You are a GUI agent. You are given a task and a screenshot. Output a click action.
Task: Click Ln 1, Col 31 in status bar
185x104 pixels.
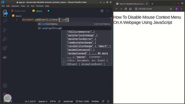(x=30, y=101)
